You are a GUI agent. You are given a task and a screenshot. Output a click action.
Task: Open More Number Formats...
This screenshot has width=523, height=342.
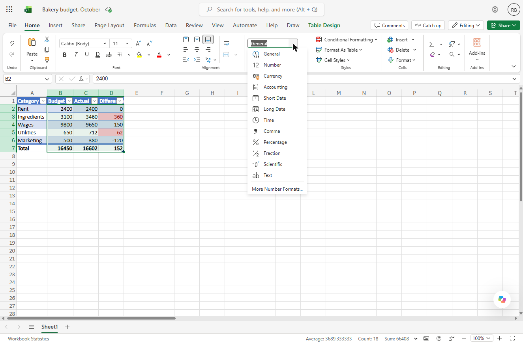point(277,189)
